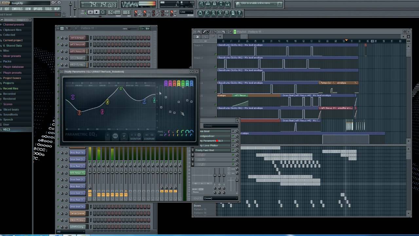The width and height of the screenshot is (419, 236).
Task: Select the reFX Nexus channel button
Action: pos(78,38)
